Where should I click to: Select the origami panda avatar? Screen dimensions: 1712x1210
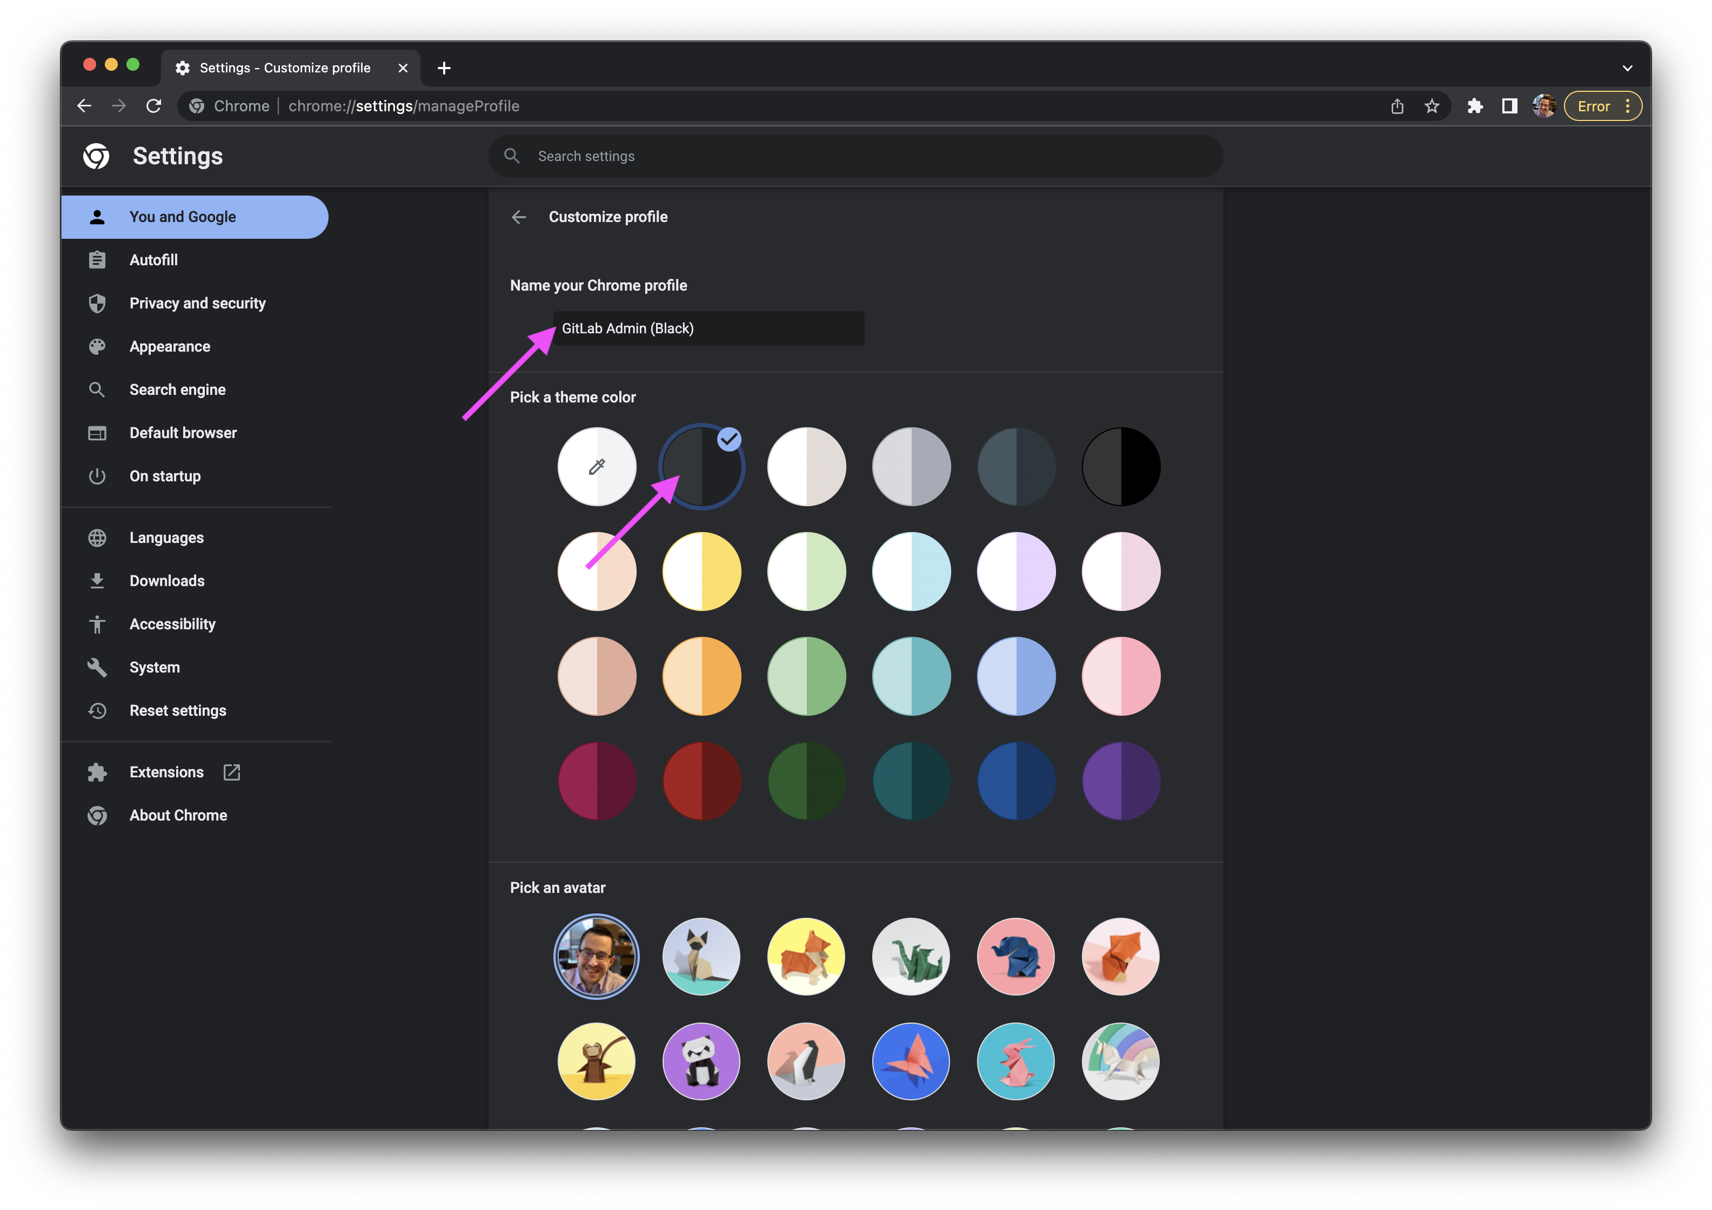[x=701, y=1061]
